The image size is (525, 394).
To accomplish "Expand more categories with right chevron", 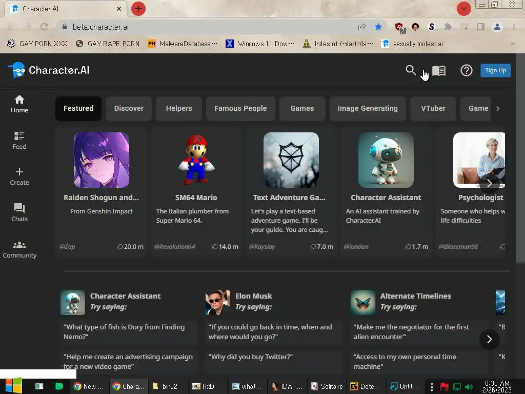I will click(x=498, y=109).
